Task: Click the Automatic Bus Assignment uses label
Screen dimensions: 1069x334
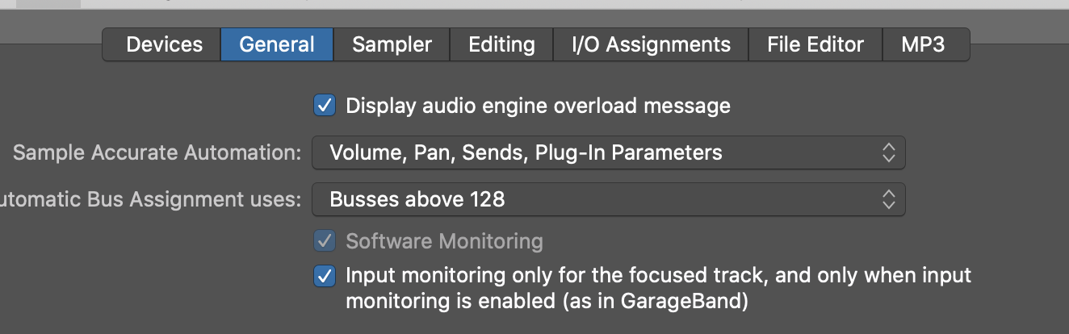Action: pyautogui.click(x=150, y=199)
